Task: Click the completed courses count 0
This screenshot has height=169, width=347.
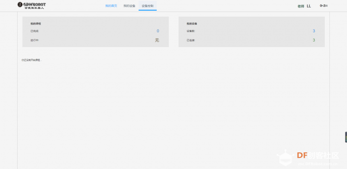Action: coord(158,31)
